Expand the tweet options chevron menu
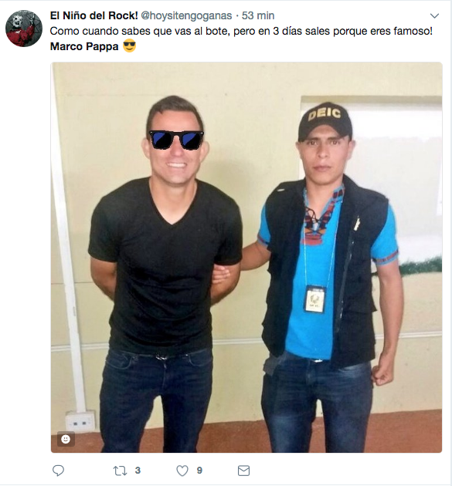The height and width of the screenshot is (486, 452). [x=434, y=15]
